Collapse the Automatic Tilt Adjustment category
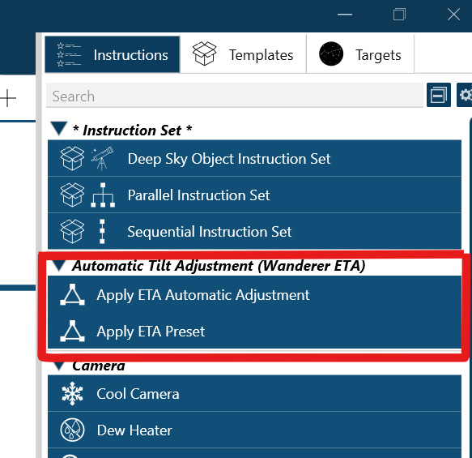The height and width of the screenshot is (458, 472). pos(59,265)
